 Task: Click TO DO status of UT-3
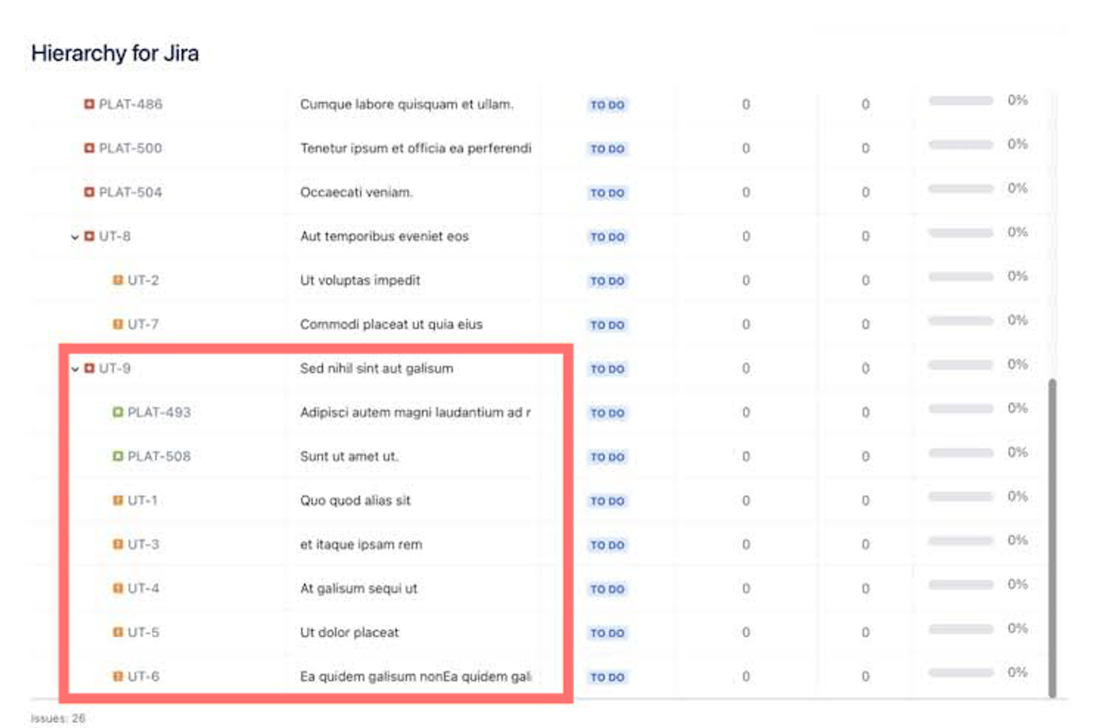608,545
